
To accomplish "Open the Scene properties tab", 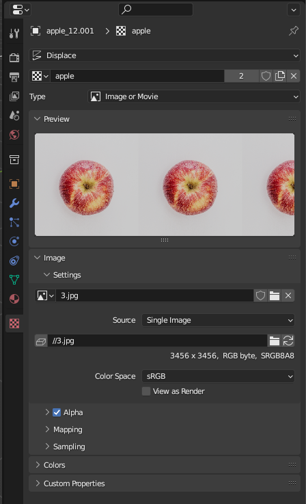I will [14, 116].
